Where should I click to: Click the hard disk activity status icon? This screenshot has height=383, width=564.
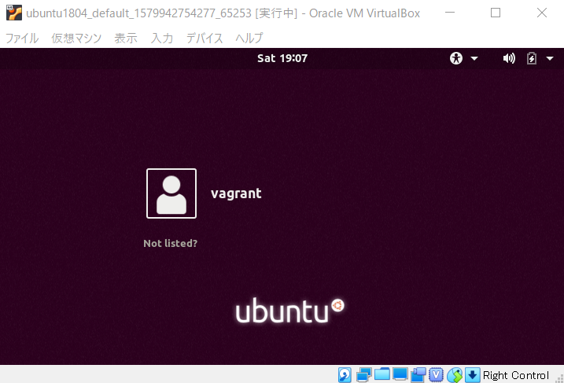click(x=345, y=375)
